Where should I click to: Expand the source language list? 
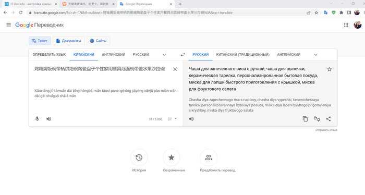pyautogui.click(x=164, y=55)
